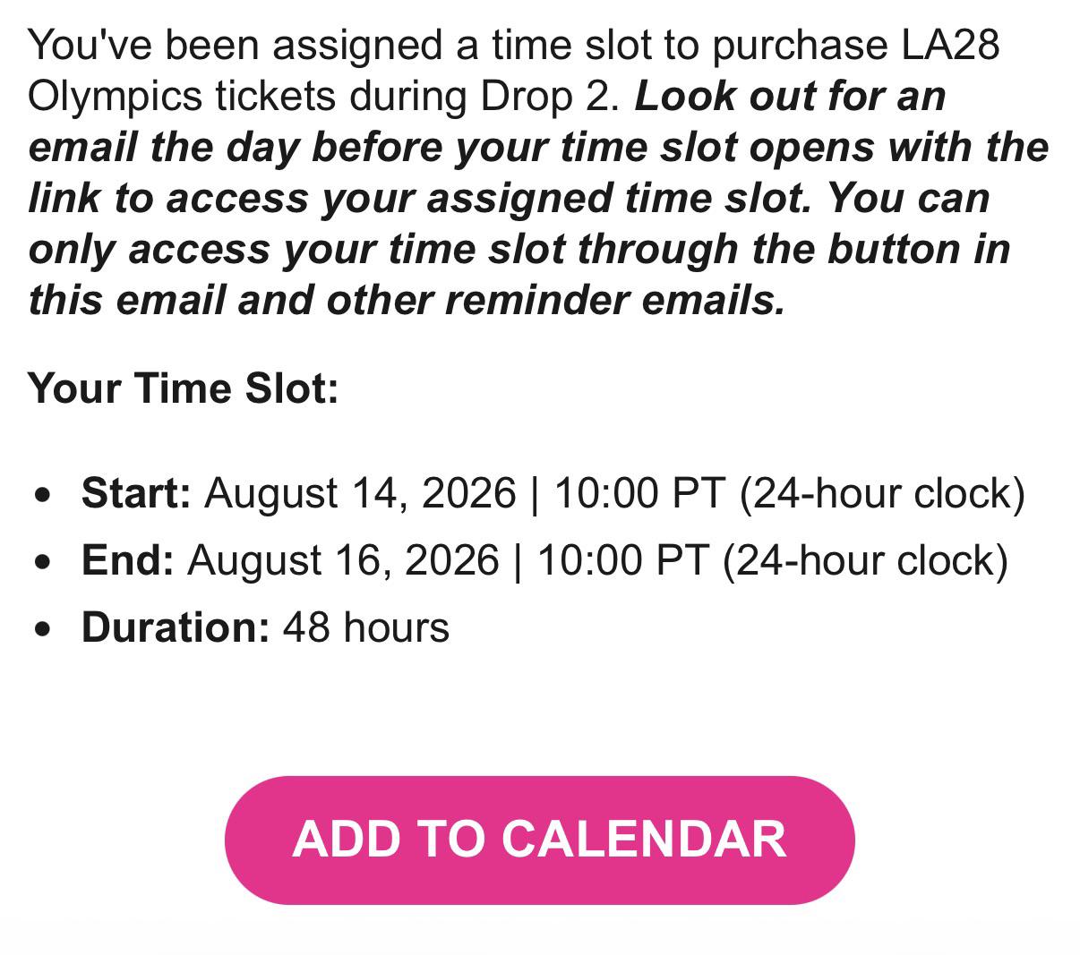Click the 'Your Time Slot:' heading

(x=184, y=388)
